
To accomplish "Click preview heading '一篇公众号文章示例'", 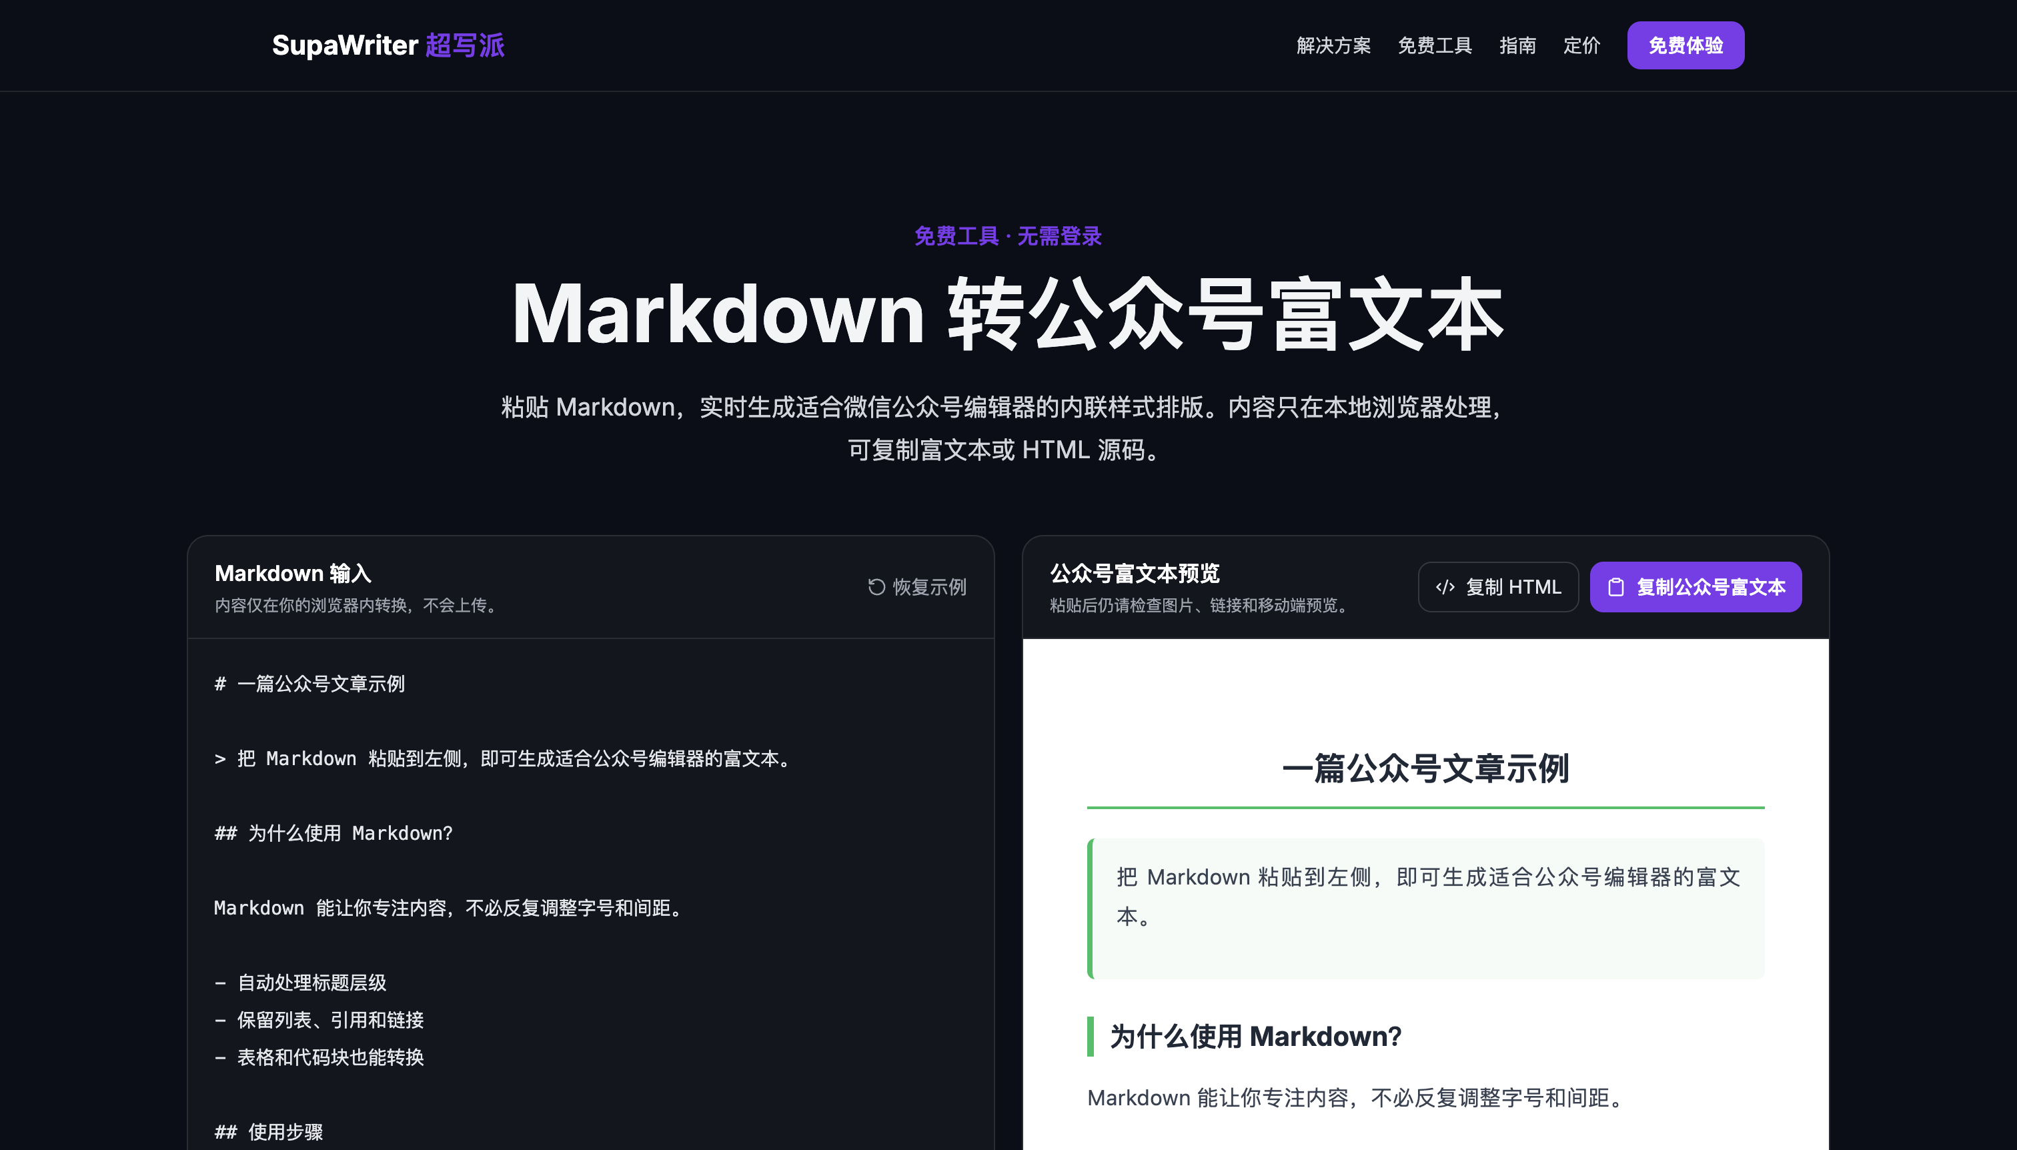I will tap(1425, 768).
